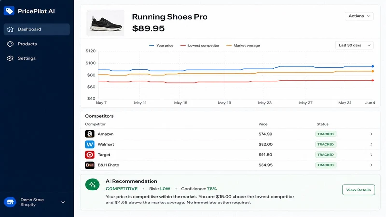Click the B&H Photo logo
386x217 pixels.
[90, 165]
